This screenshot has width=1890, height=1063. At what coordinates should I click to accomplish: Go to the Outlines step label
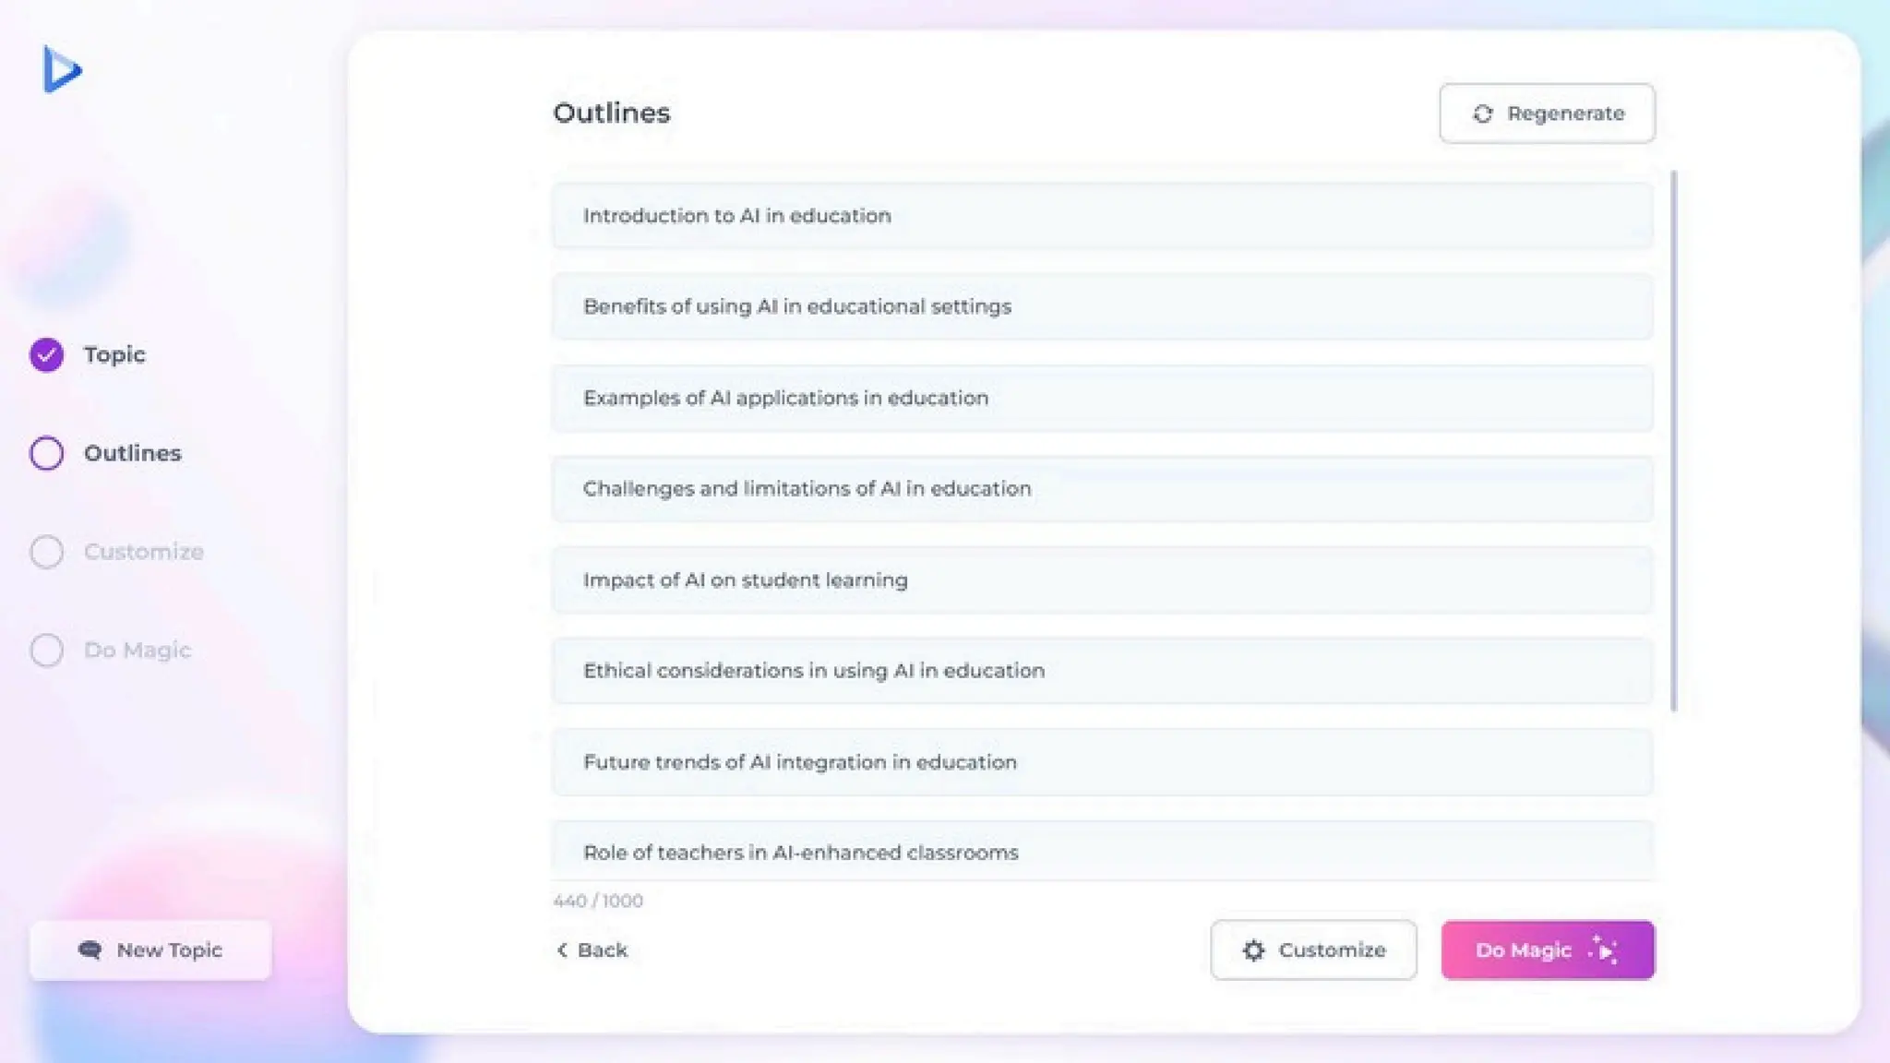point(132,453)
